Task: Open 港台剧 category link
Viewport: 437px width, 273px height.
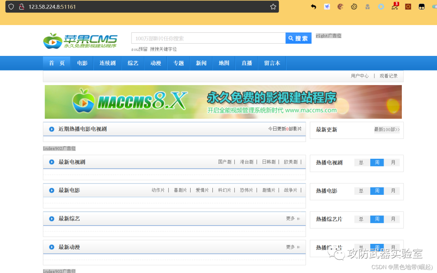Action: (247, 162)
